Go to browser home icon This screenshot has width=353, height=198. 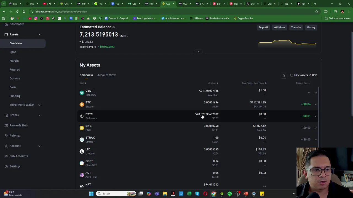[x=24, y=12]
